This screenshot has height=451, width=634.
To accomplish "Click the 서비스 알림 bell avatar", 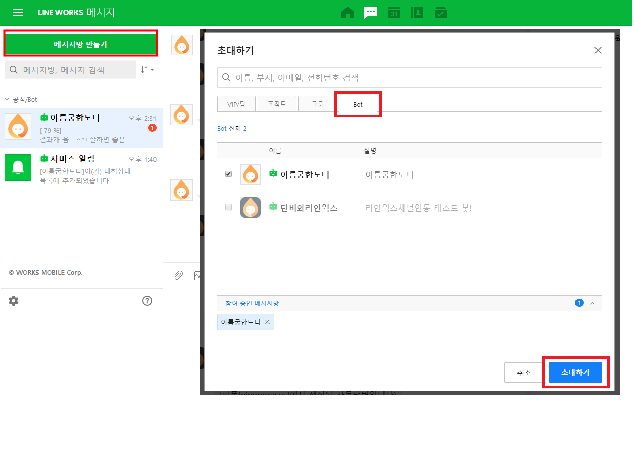I will pyautogui.click(x=18, y=167).
